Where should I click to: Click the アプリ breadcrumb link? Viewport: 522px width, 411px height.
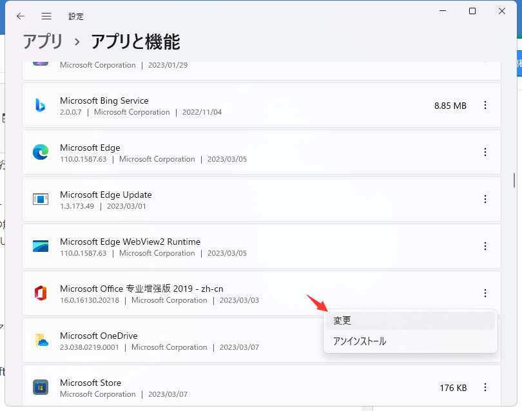(43, 41)
